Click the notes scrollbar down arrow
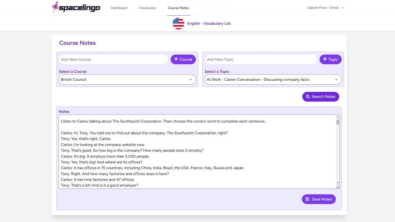The image size is (395, 222). [338, 183]
